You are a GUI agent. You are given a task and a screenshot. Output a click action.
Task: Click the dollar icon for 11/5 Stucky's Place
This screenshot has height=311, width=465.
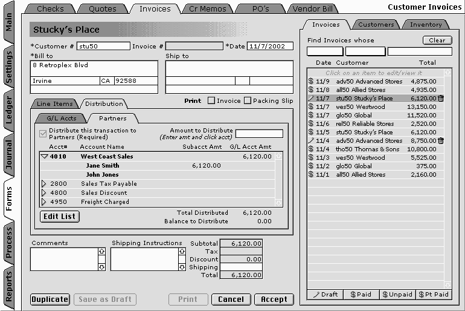311,132
